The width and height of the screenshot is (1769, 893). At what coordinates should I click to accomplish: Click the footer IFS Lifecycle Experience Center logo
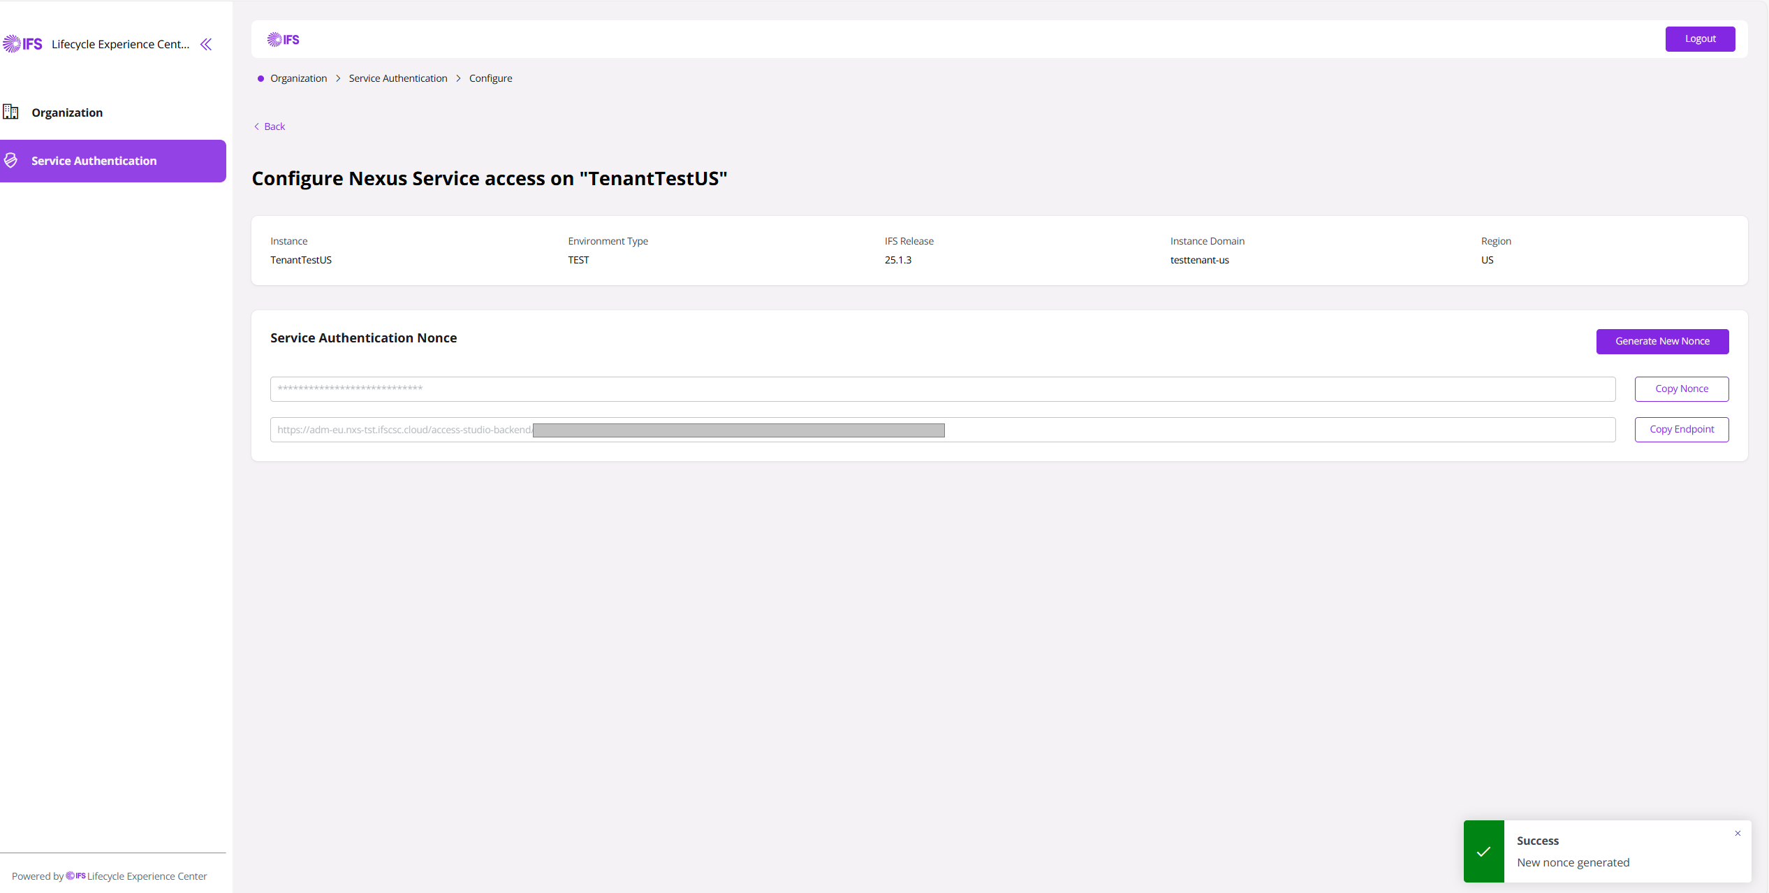click(x=75, y=876)
